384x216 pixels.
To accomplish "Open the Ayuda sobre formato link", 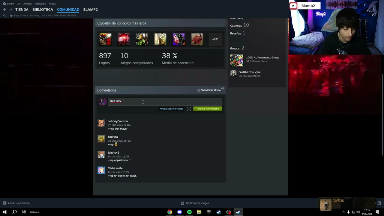I will coord(171,109).
